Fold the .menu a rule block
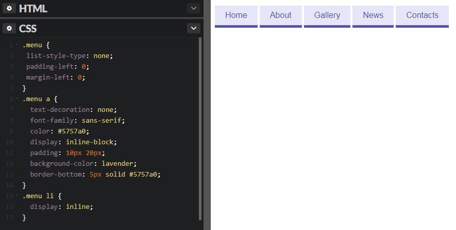Image resolution: width=456 pixels, height=230 pixels. [x=17, y=99]
